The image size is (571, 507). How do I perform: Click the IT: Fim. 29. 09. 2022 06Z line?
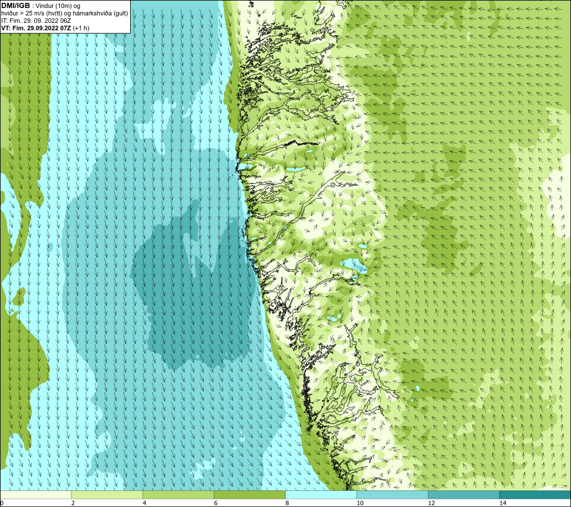tap(36, 21)
